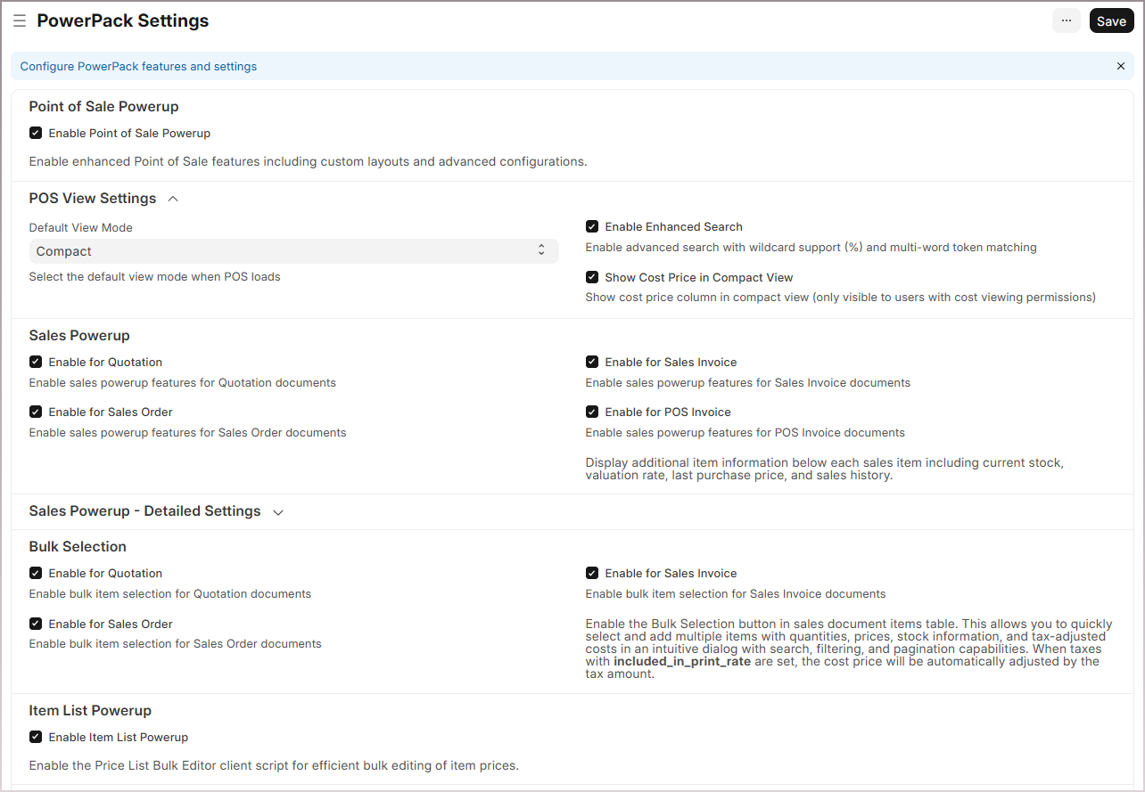The height and width of the screenshot is (792, 1145).
Task: Disable Sales Powerup Enable for Sales Invoice
Action: tap(592, 362)
